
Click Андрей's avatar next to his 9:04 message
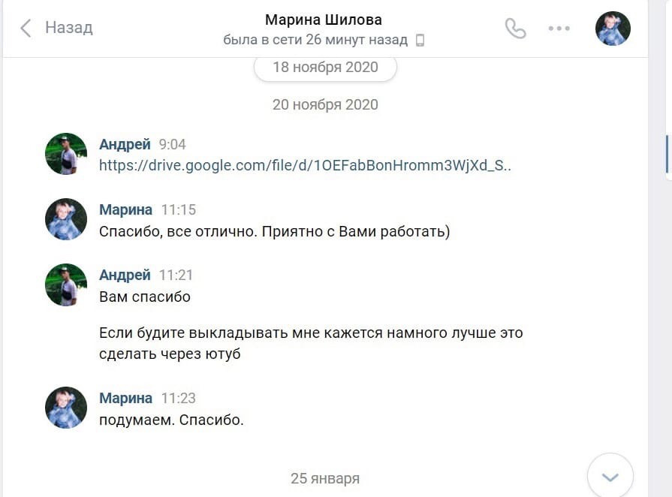65,154
